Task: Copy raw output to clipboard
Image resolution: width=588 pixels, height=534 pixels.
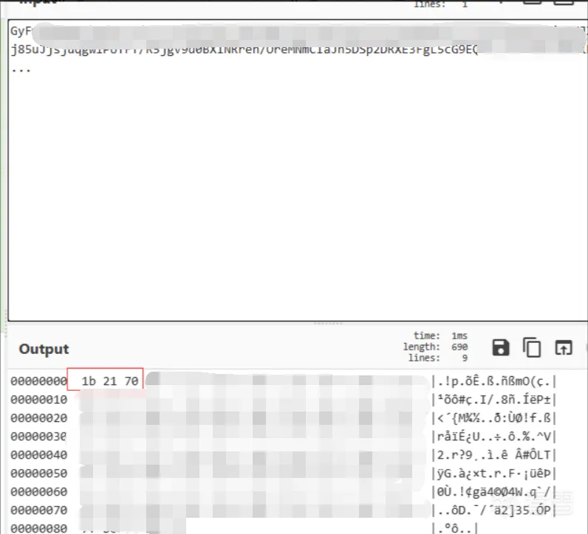Action: [x=532, y=347]
